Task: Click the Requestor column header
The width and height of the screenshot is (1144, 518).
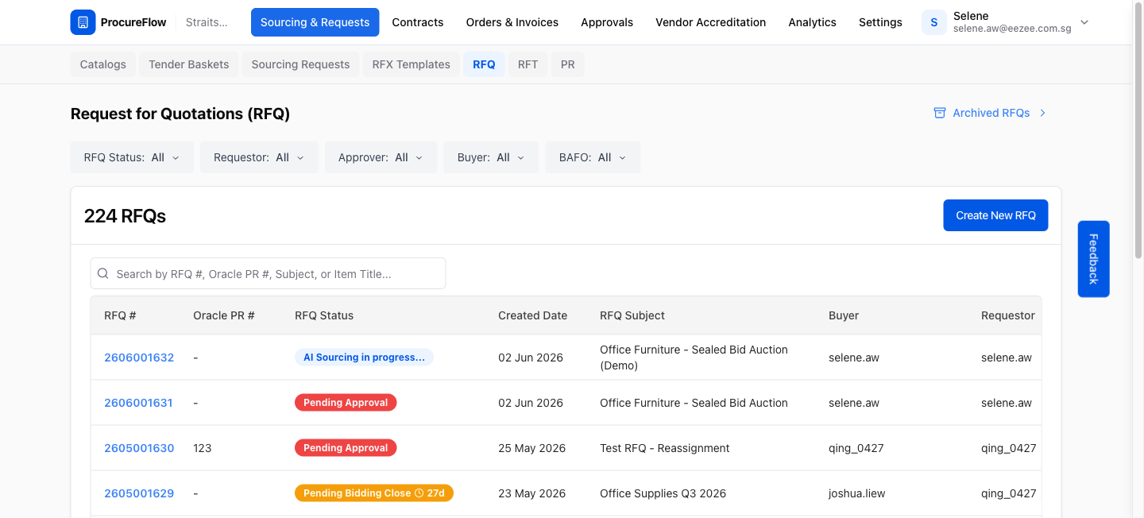Action: [1008, 315]
